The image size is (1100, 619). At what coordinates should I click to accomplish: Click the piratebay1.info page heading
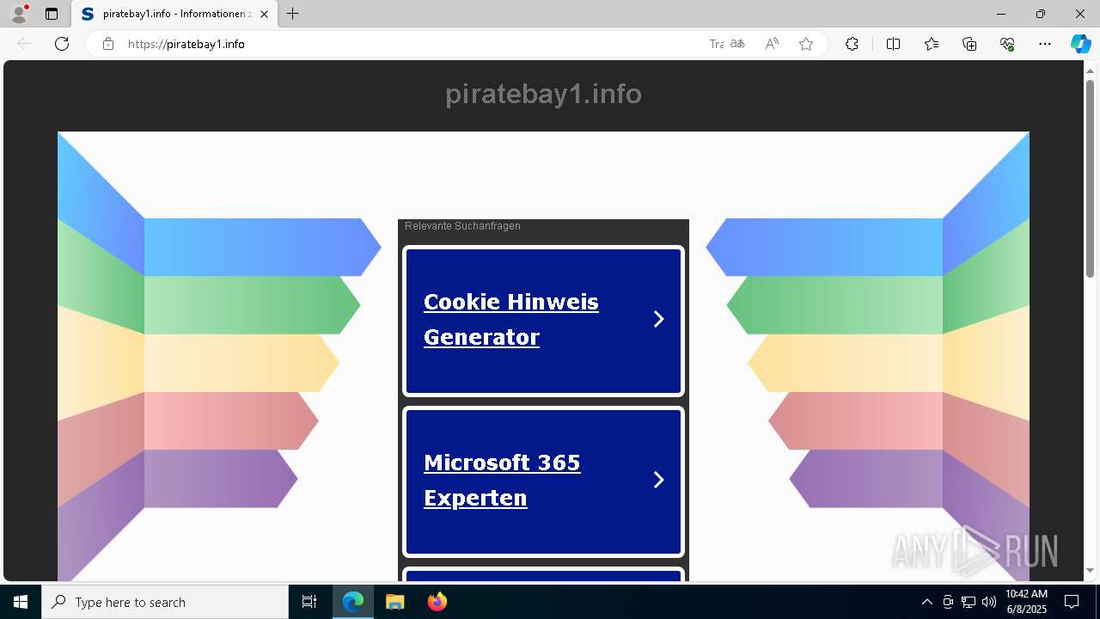[543, 94]
